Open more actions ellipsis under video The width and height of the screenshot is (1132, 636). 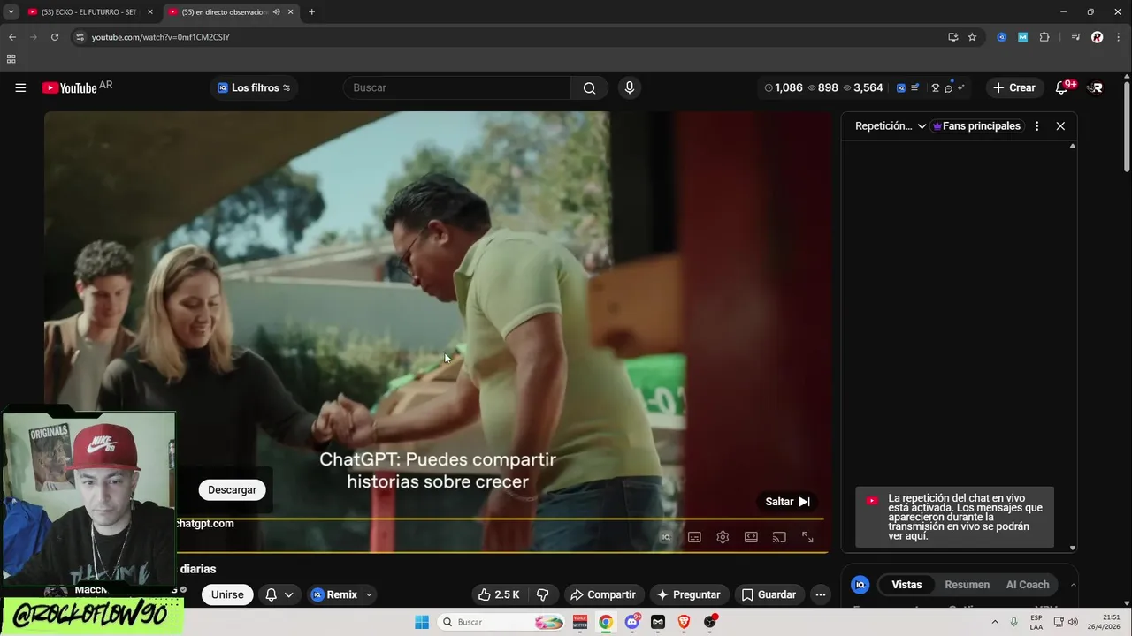[x=820, y=594]
